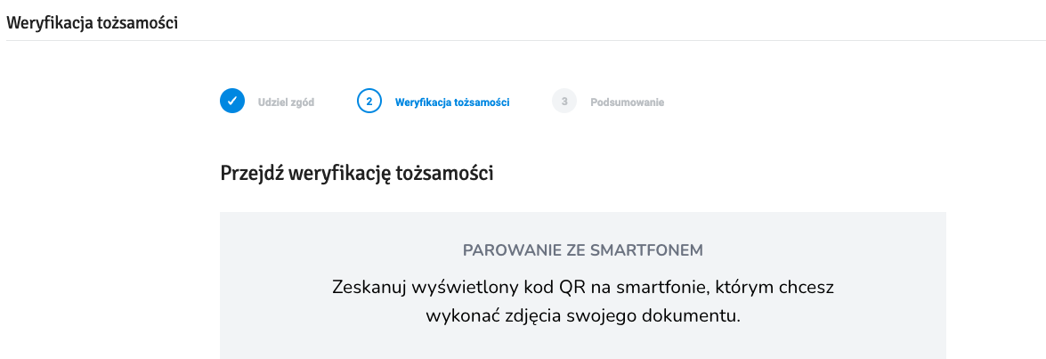Click the line starting with Zeskanuj wyświetlony
The image size is (1046, 359).
tap(583, 288)
